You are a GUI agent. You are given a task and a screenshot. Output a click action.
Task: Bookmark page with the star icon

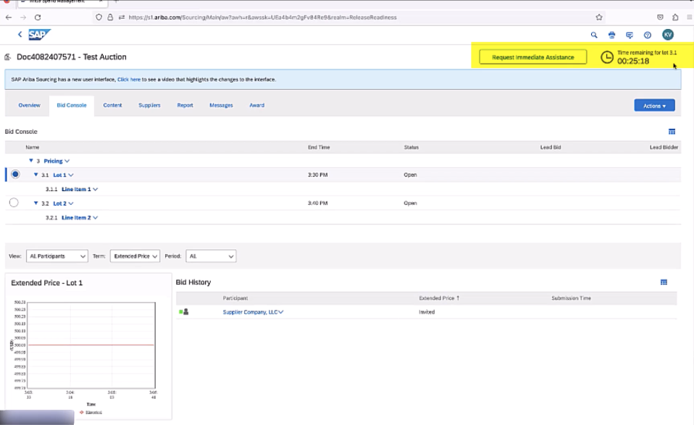599,17
